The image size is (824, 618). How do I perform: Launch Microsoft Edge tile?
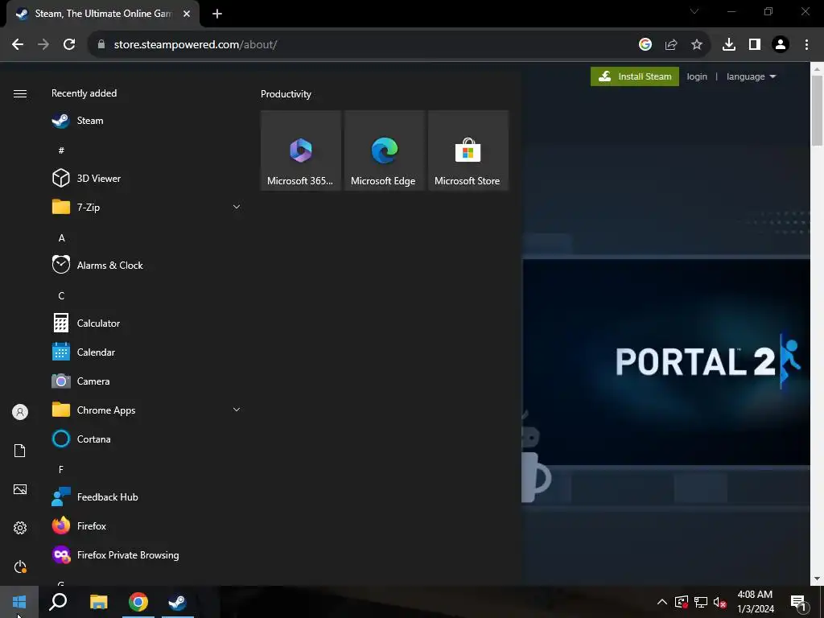pyautogui.click(x=384, y=150)
